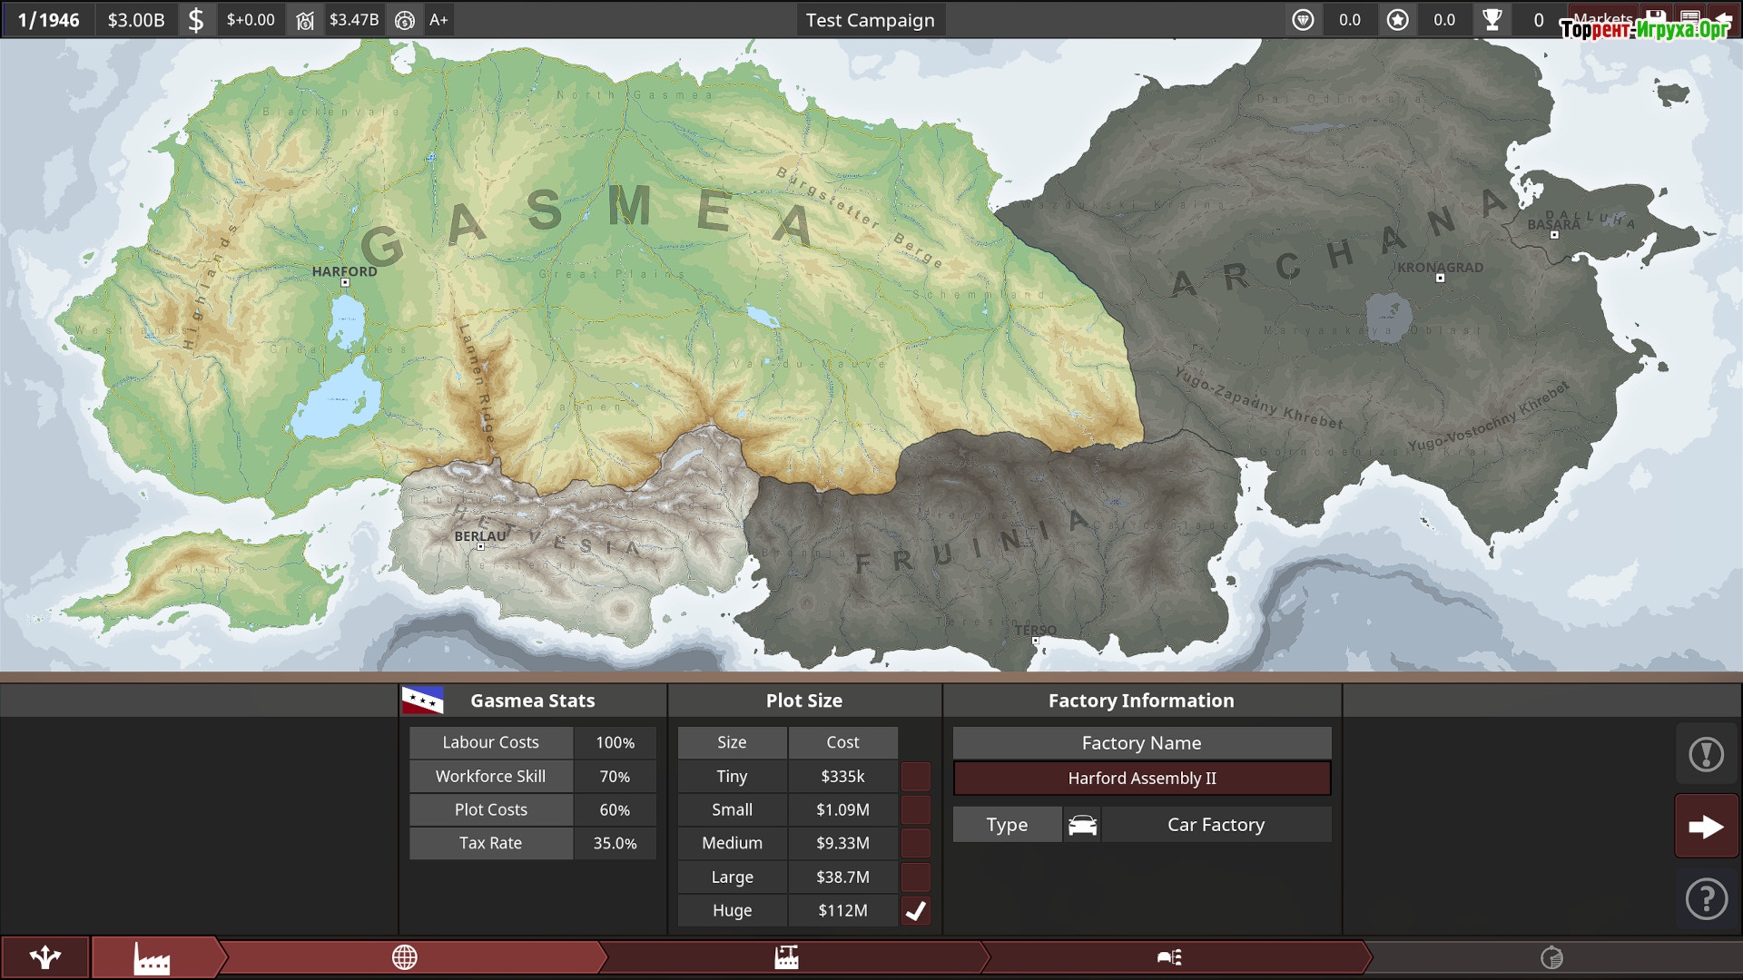Click the branching arrows menu icon
Screen dimensions: 1743x980
[44, 957]
